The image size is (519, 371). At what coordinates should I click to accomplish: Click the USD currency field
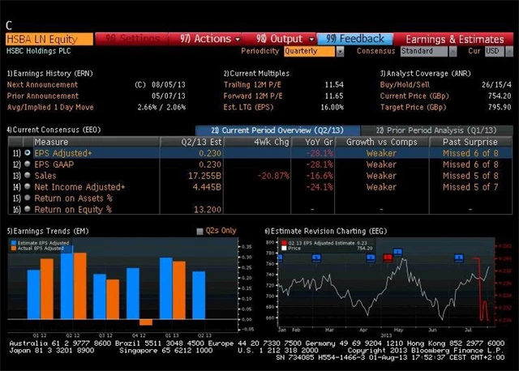(495, 51)
